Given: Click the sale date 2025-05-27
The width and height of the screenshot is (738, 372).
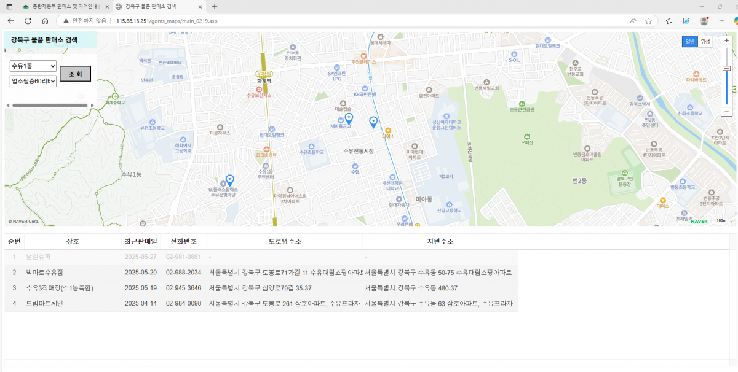Looking at the screenshot, I should pos(141,257).
